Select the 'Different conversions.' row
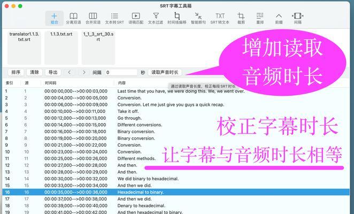The image size is (354, 214). (176, 125)
